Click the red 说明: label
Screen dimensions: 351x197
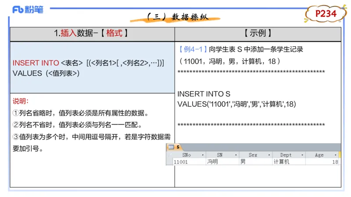21,101
